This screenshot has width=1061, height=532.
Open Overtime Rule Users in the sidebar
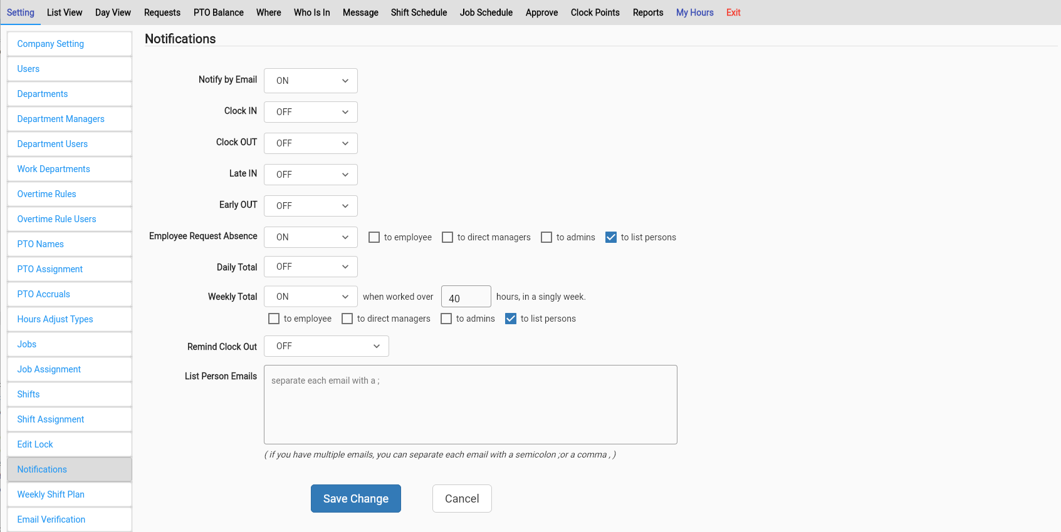coord(70,219)
